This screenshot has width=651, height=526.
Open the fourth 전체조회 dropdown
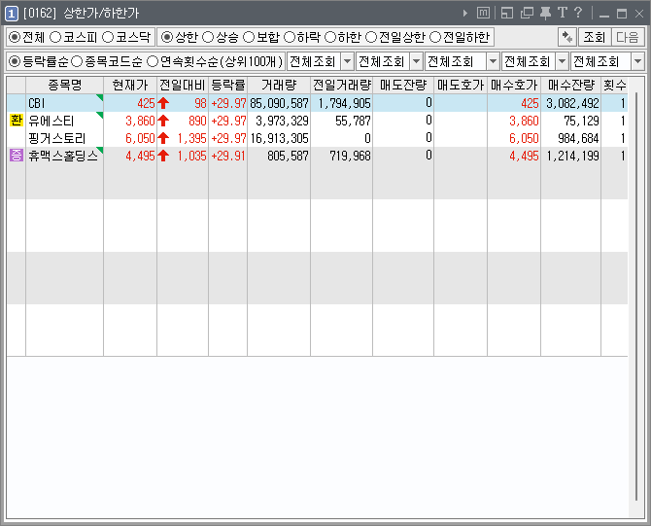562,62
